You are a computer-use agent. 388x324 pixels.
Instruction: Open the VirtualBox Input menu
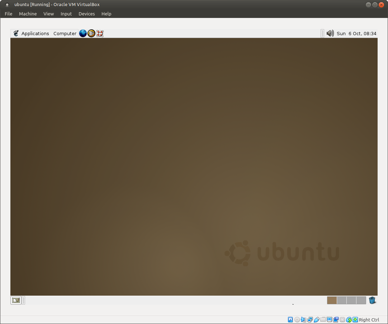(x=66, y=14)
